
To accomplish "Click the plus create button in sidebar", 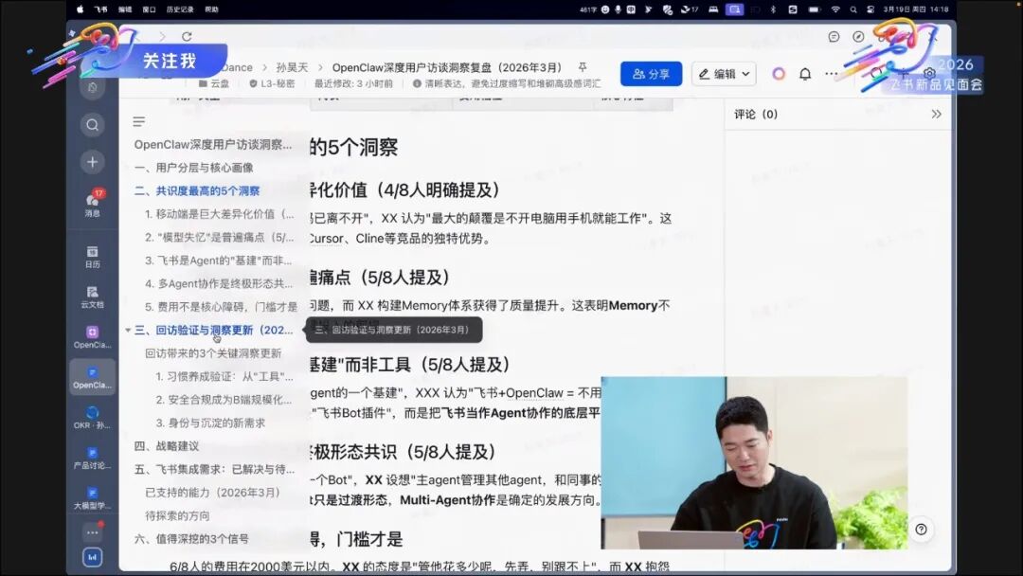I will 92,162.
